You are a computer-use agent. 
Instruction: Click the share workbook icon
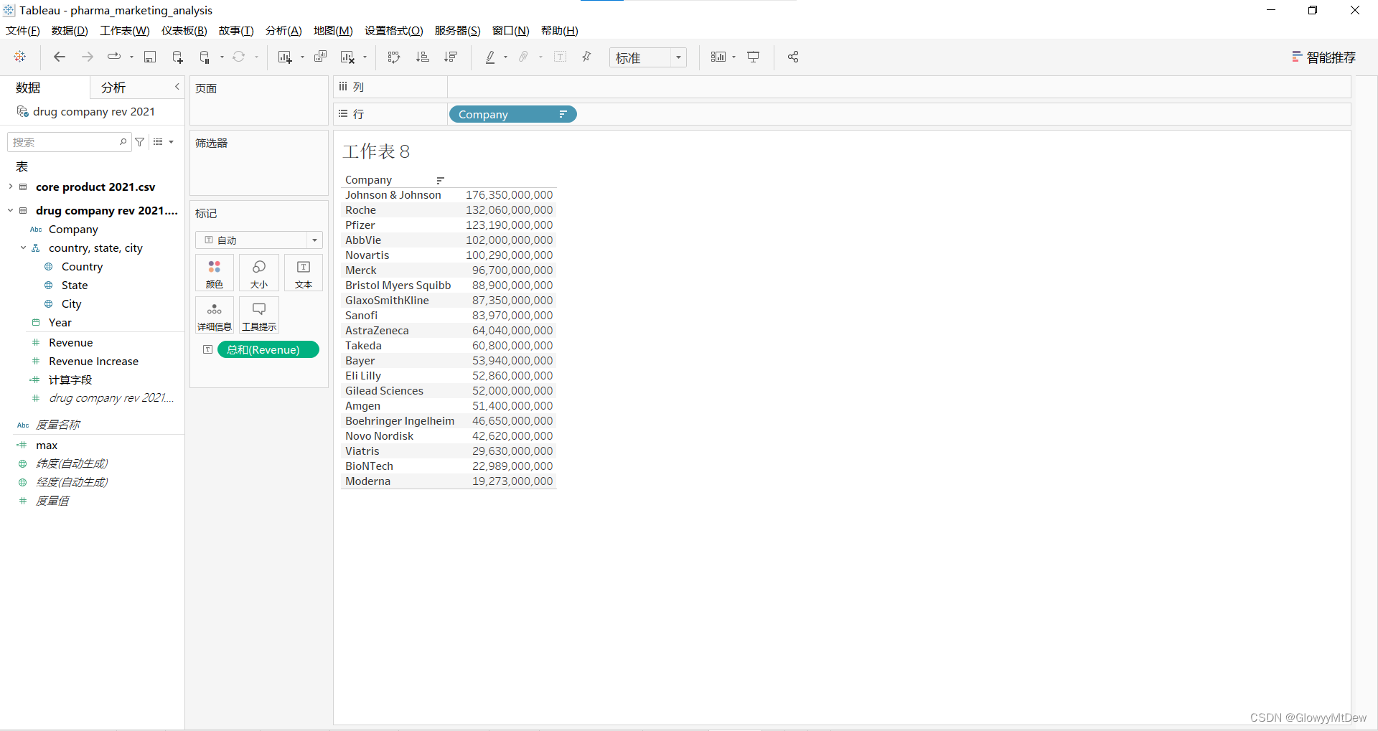point(793,57)
